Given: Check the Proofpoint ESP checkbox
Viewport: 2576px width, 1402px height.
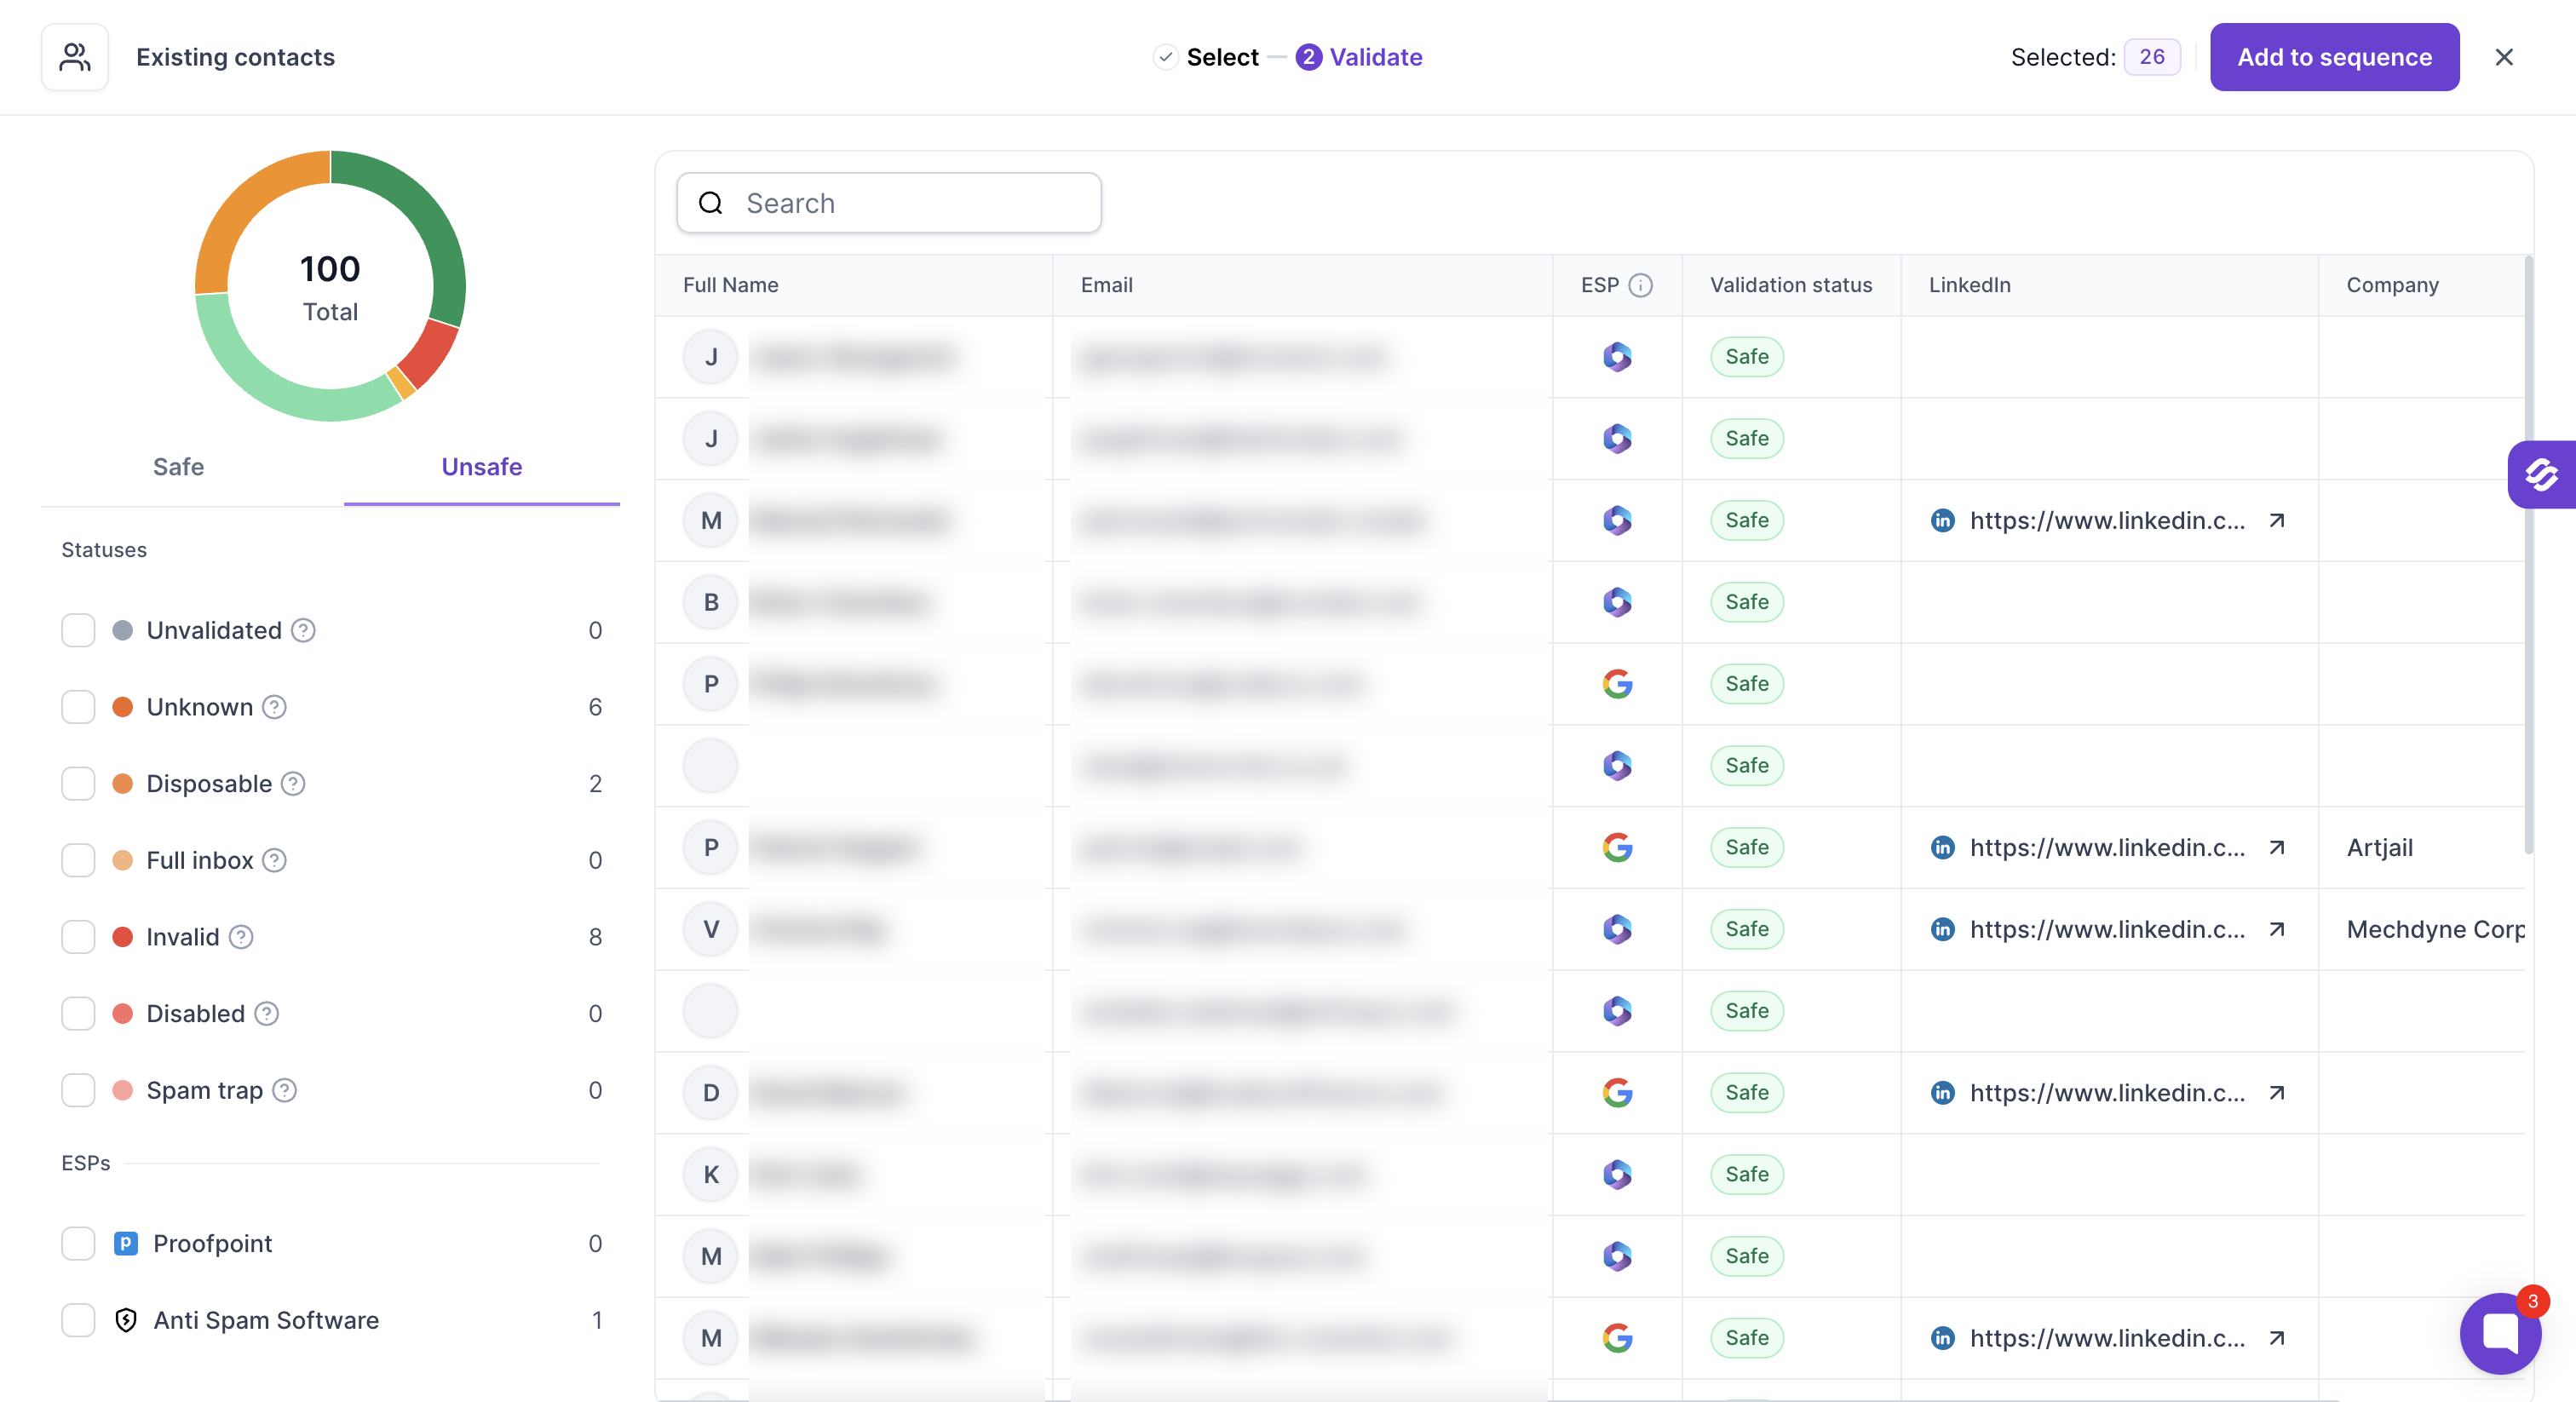Looking at the screenshot, I should pyautogui.click(x=78, y=1243).
